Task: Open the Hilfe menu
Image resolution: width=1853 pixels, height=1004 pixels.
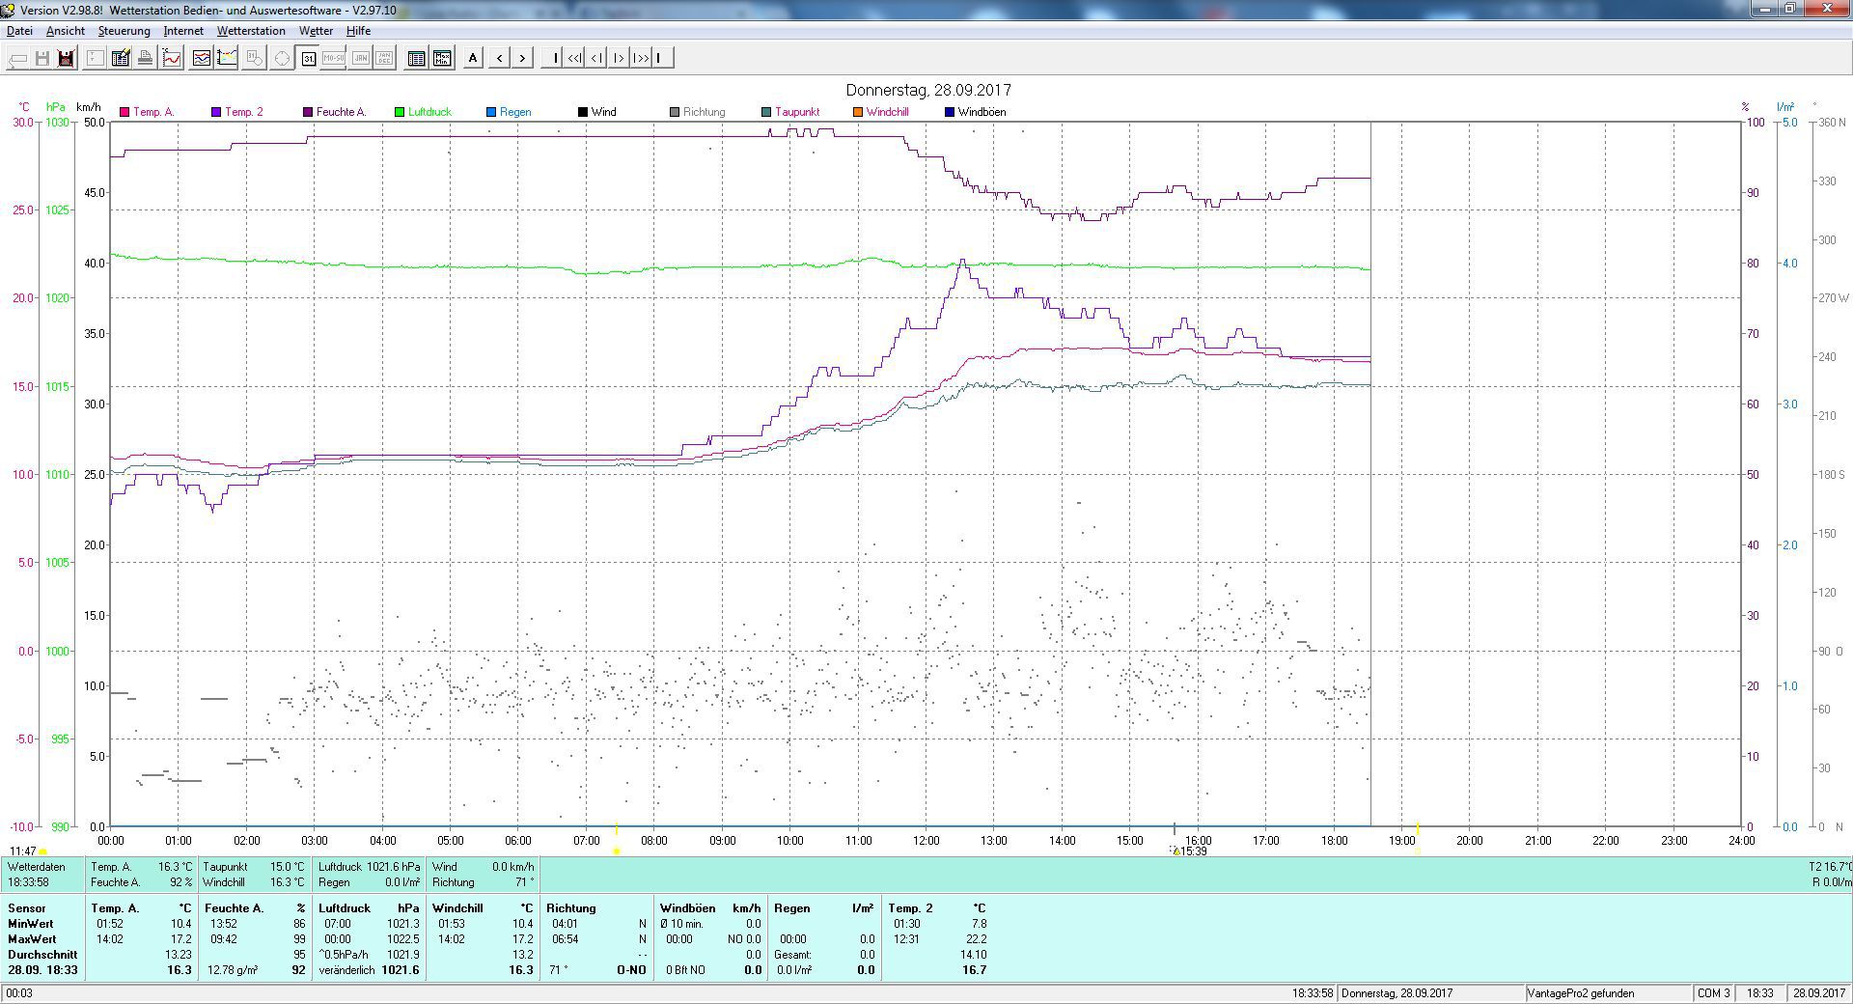Action: [358, 31]
